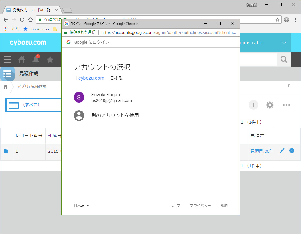This screenshot has height=234, width=301.
Task: Delete record 1 with the x icon
Action: pos(292,150)
